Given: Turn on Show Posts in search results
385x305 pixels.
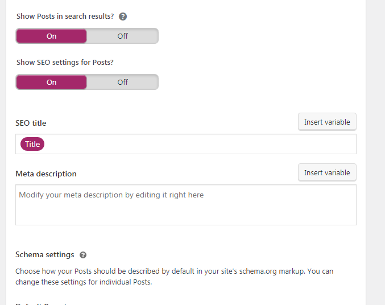Looking at the screenshot, I should coord(52,36).
